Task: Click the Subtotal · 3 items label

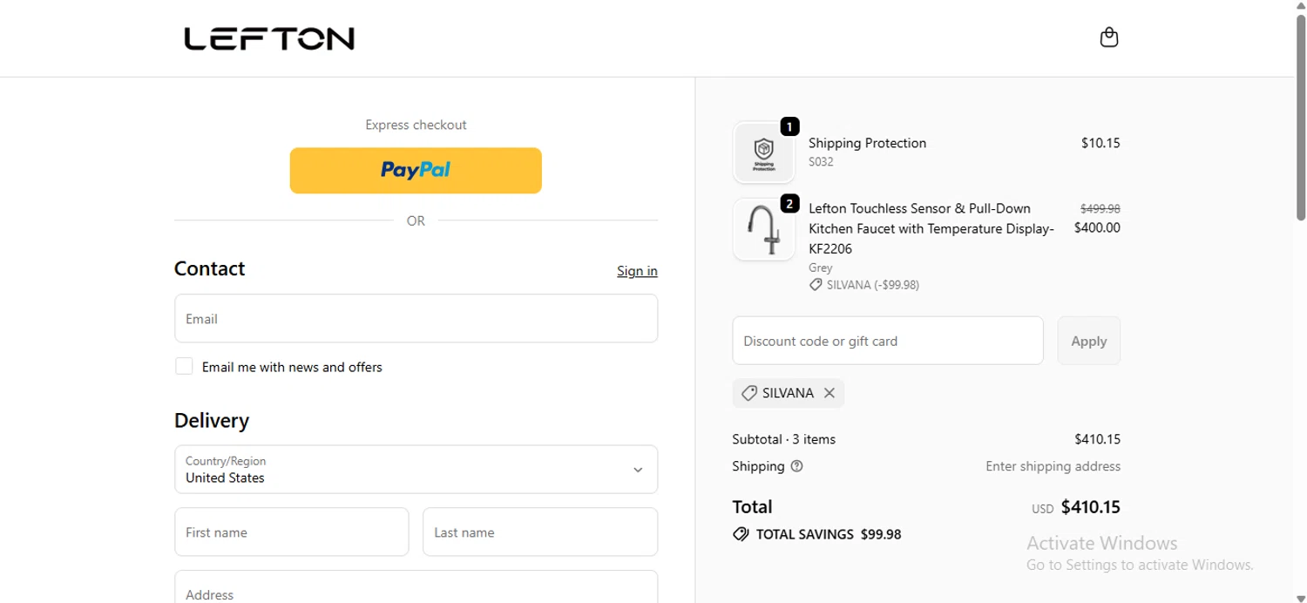Action: coord(783,439)
